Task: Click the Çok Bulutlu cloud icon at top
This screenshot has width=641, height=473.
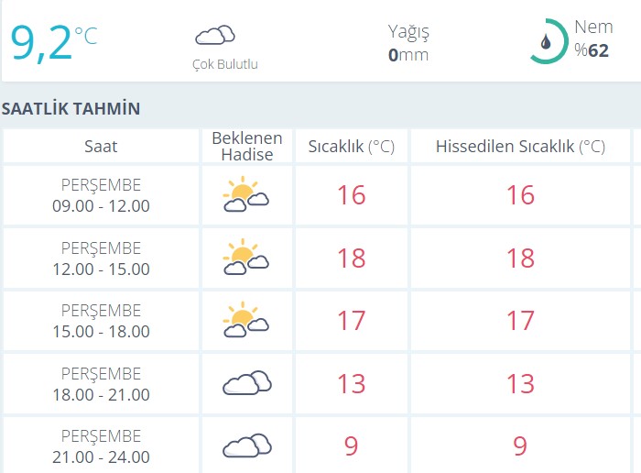Action: click(x=215, y=35)
